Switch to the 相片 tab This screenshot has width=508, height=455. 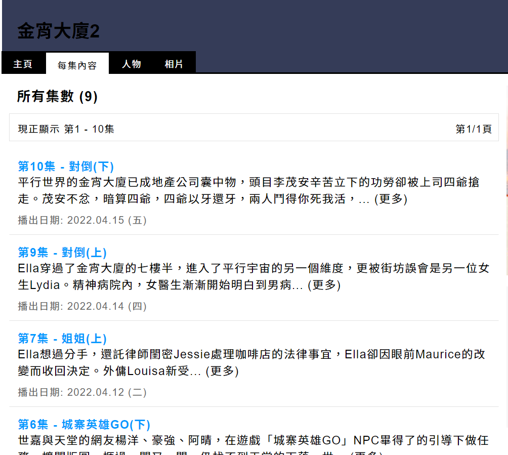(174, 64)
